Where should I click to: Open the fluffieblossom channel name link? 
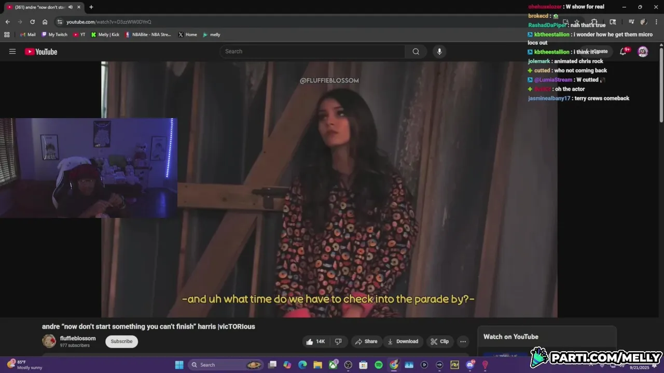[78, 338]
